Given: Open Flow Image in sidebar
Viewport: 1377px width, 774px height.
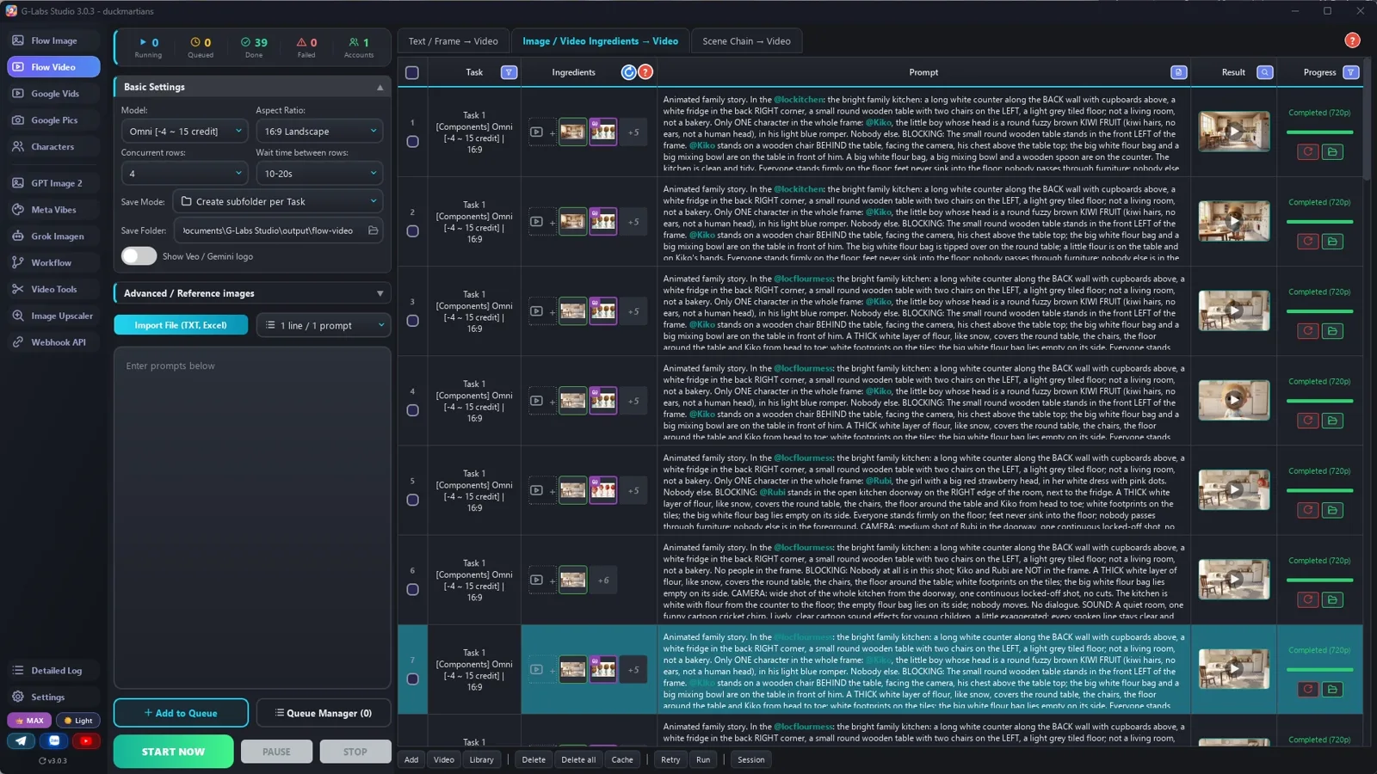Looking at the screenshot, I should [x=53, y=40].
